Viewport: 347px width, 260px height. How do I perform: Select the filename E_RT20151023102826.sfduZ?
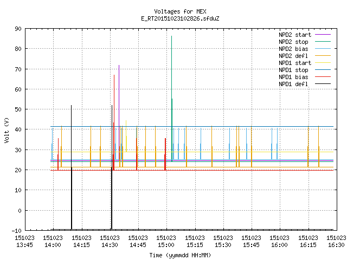point(180,18)
